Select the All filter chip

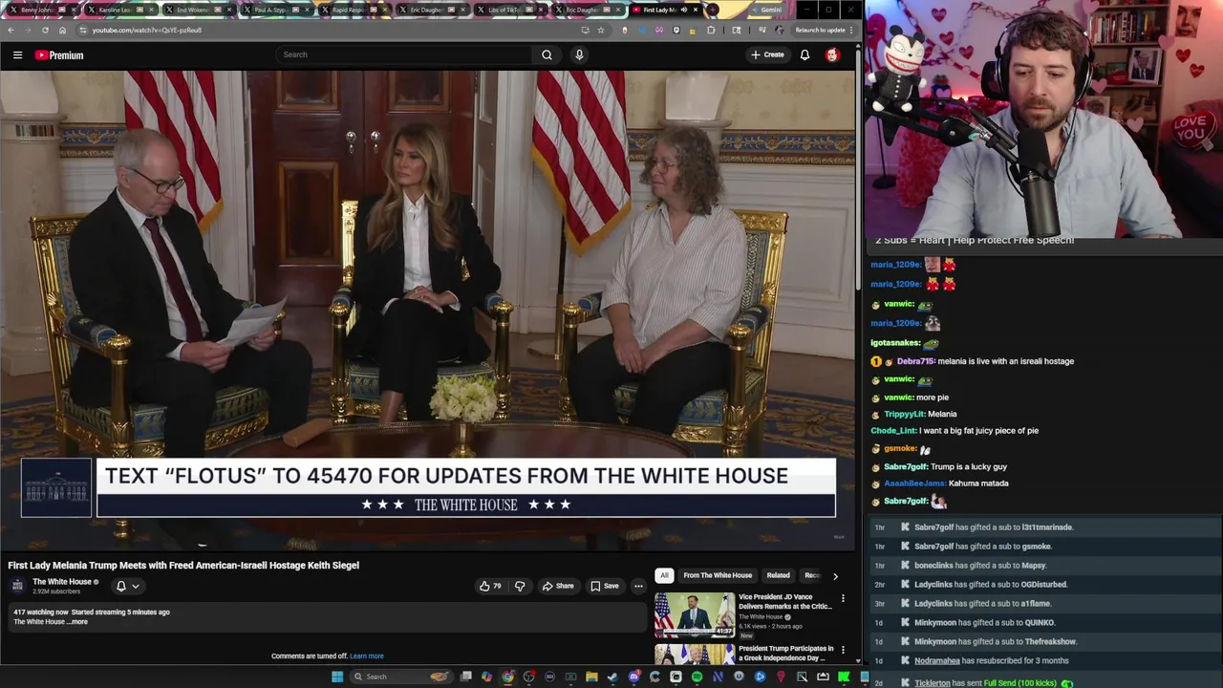pyautogui.click(x=664, y=575)
